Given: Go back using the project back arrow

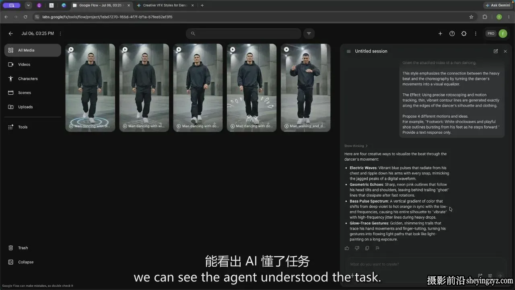Looking at the screenshot, I should 11,33.
